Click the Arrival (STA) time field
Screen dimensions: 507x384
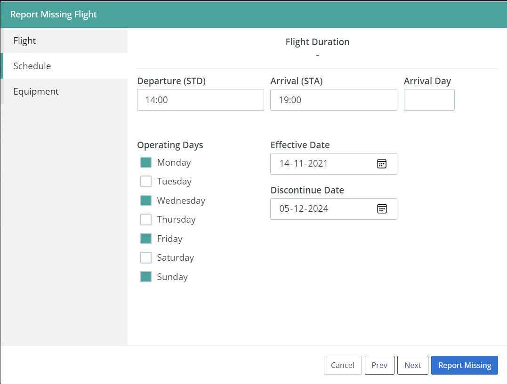coord(333,100)
